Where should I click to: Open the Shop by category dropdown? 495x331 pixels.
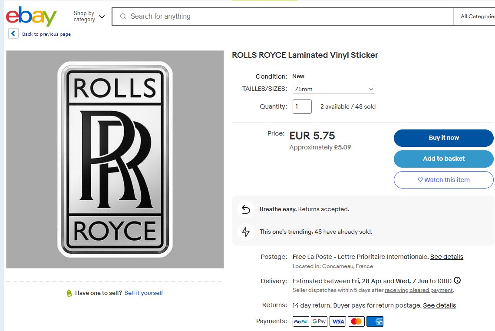click(89, 17)
